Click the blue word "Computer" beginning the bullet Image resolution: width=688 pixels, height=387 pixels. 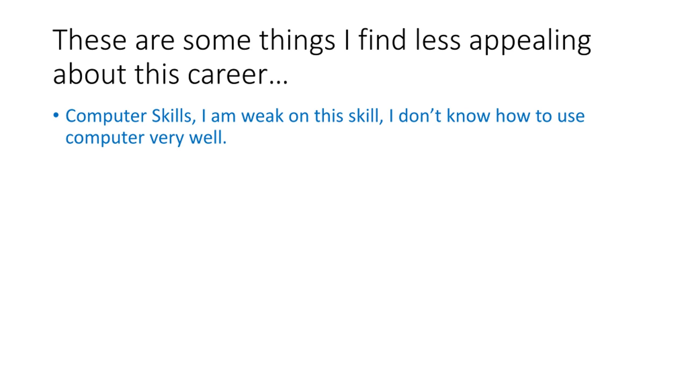click(x=106, y=116)
